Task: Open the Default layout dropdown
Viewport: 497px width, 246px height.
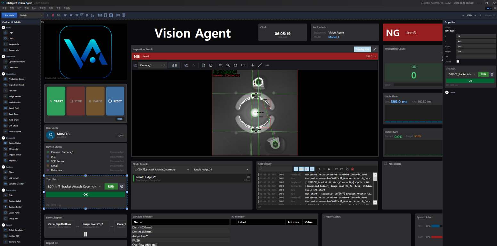Action: coord(31,15)
